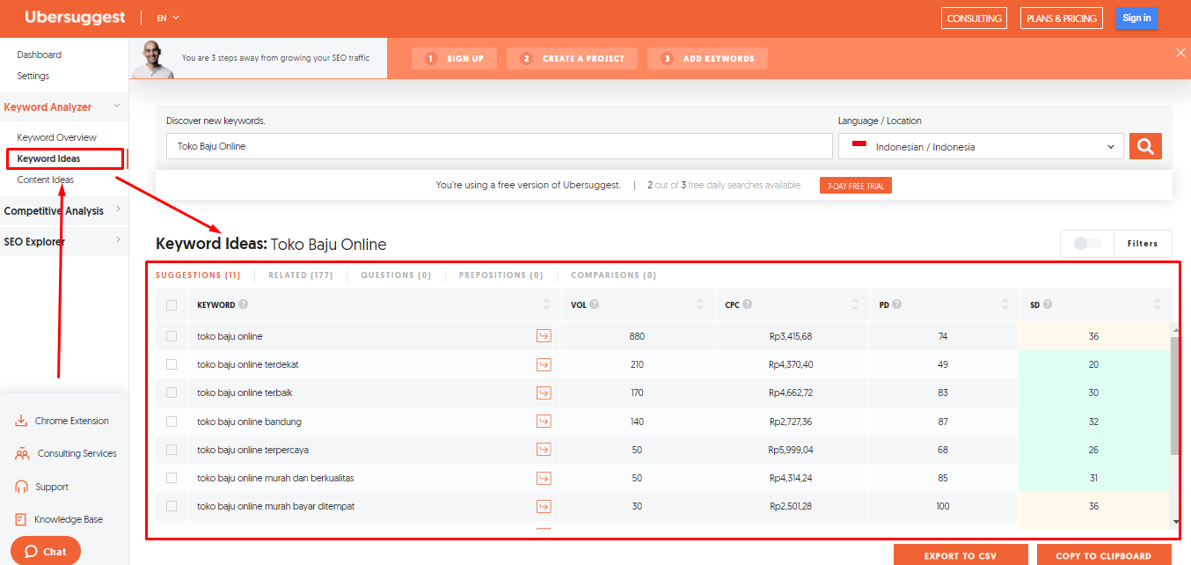Open Keyword Ideas in sidebar

48,158
